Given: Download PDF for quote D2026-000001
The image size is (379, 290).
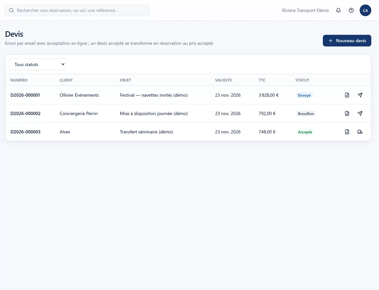Looking at the screenshot, I should click(347, 95).
